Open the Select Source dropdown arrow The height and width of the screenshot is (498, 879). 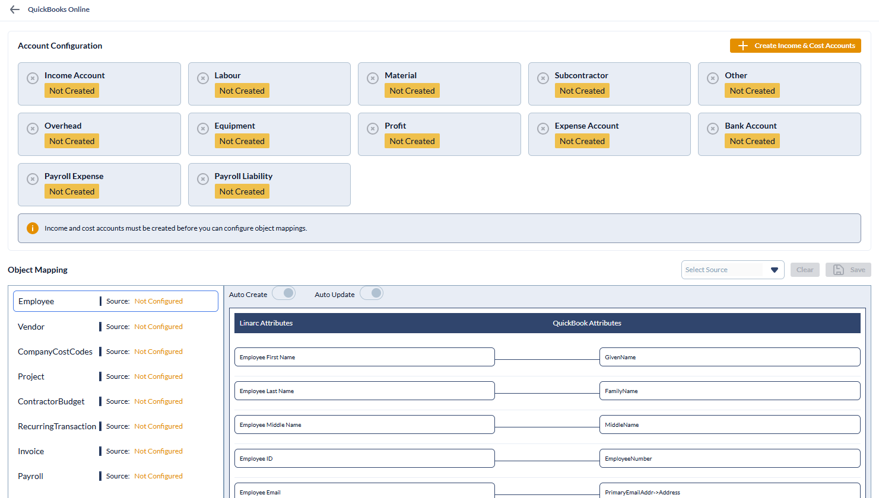[774, 270]
